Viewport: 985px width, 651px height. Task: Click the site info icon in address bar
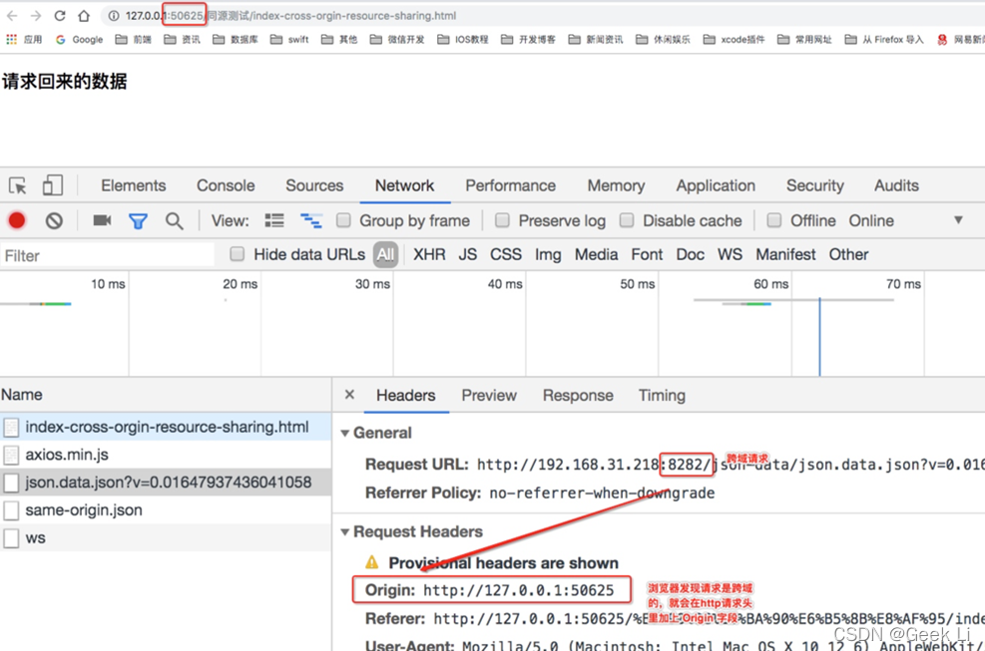114,16
